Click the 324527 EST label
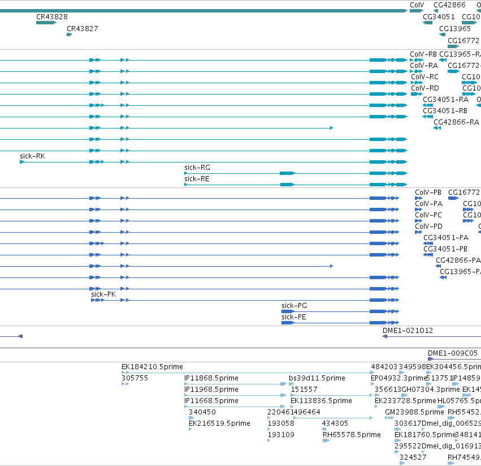This screenshot has height=466, width=481. [413, 458]
